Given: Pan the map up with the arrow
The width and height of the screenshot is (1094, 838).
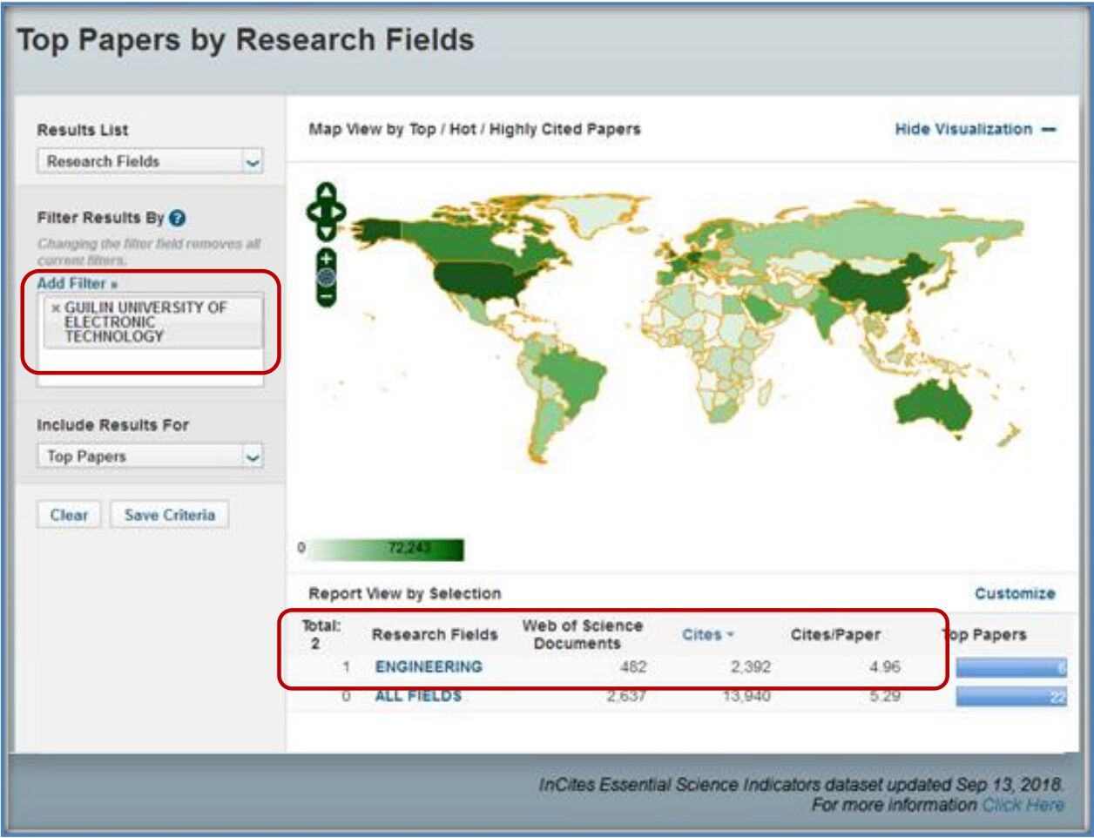Looking at the screenshot, I should click(326, 192).
